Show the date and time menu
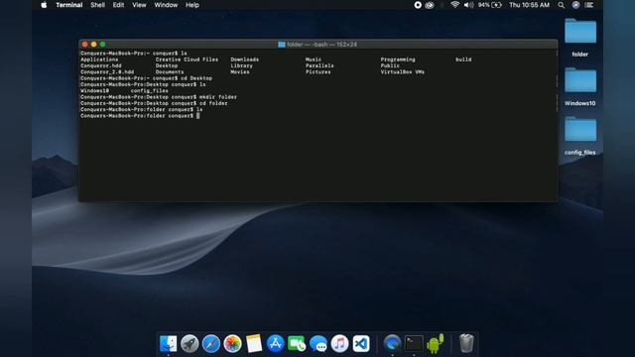The height and width of the screenshot is (357, 635). pos(529,5)
